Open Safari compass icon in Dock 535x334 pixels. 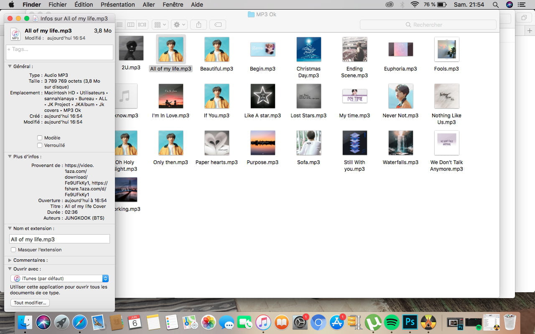point(80,322)
